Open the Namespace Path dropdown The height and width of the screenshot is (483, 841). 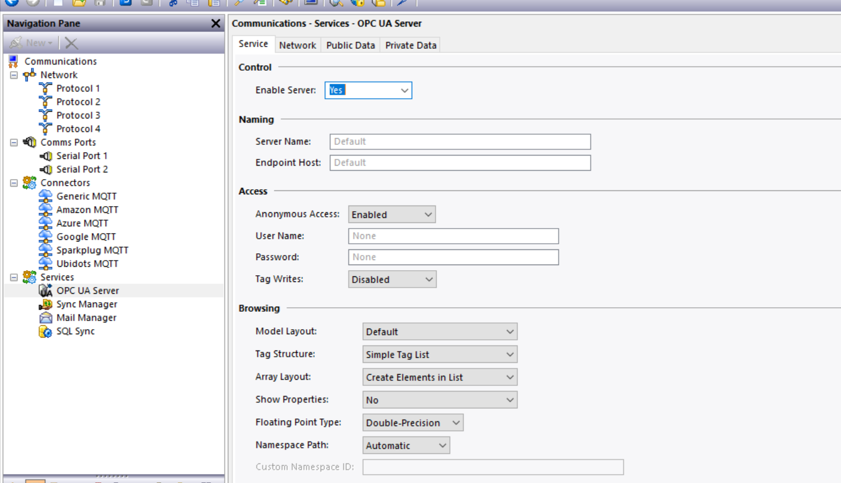click(x=406, y=445)
